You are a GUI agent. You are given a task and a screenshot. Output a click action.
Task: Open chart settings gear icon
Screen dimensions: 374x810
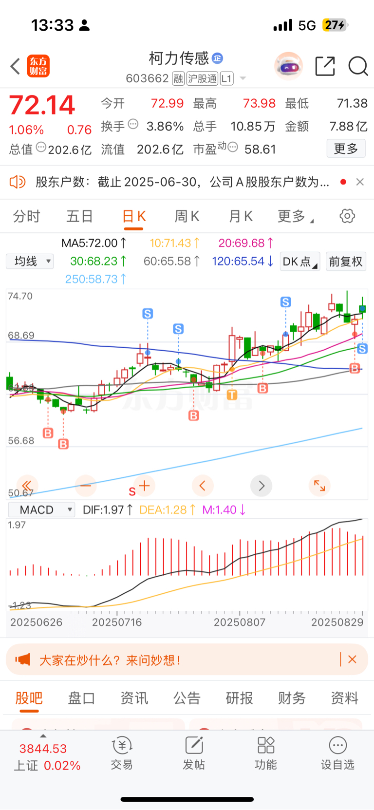click(x=347, y=216)
